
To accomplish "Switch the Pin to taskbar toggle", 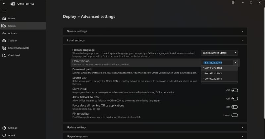I will (x=235, y=115).
